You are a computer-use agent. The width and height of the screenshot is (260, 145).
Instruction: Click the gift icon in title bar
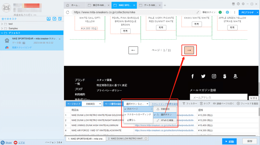[x=233, y=4]
